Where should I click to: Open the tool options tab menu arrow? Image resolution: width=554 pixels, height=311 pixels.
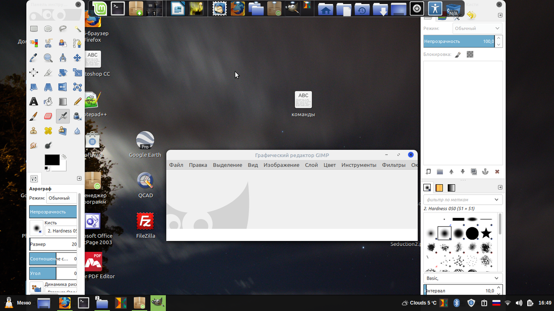79,178
